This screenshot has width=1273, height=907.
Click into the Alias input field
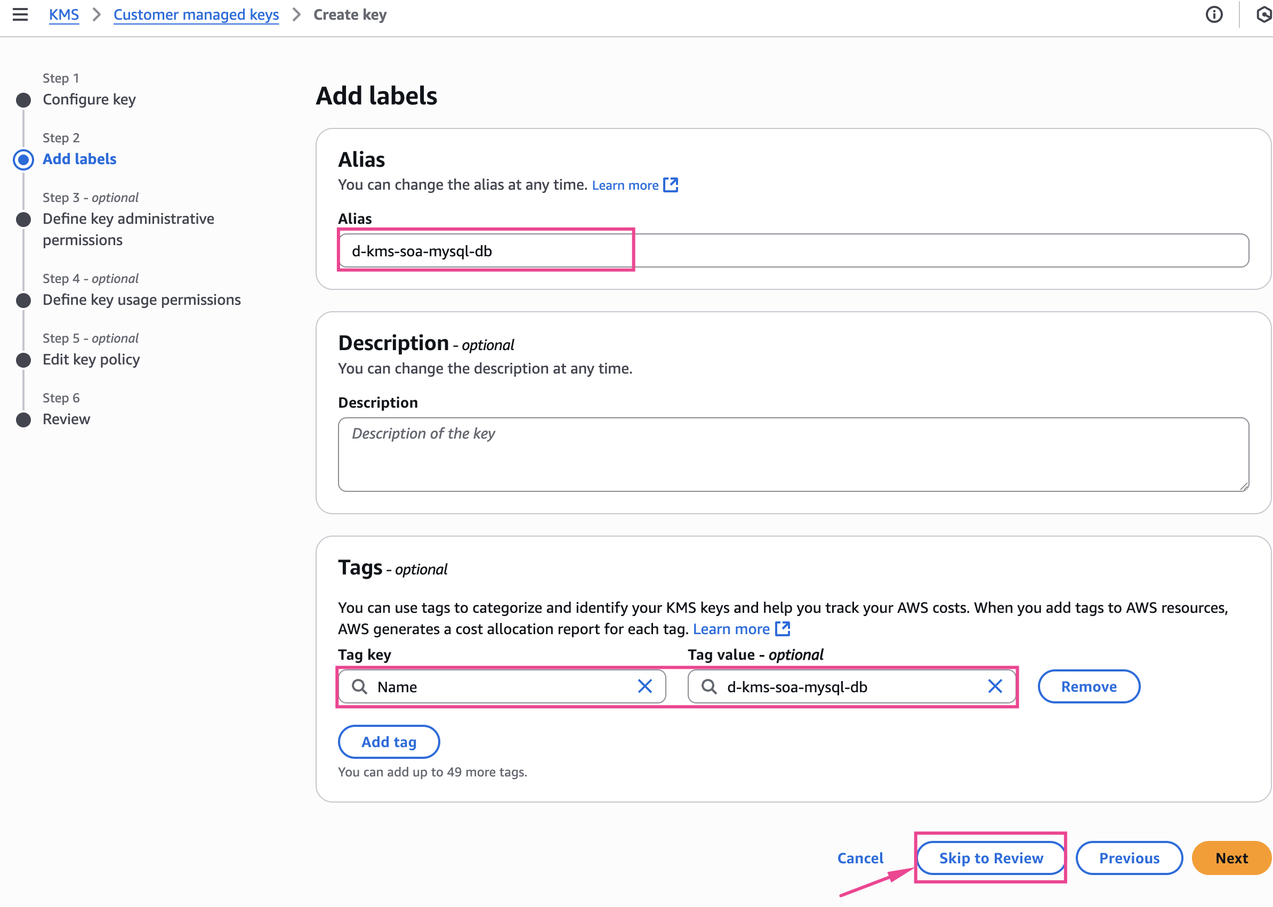tap(793, 251)
